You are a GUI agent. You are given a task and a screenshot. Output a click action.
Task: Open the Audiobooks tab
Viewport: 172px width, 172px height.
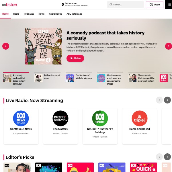tap(55, 14)
